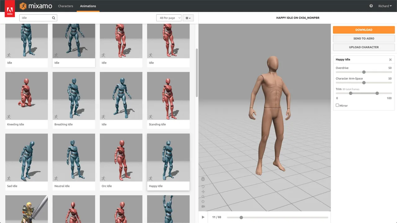Toggle the follow camera video icon
Image resolution: width=397 pixels, height=223 pixels.
[x=203, y=206]
